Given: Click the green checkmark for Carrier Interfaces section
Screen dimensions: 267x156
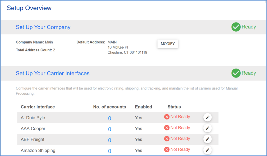Looking at the screenshot, I should pyautogui.click(x=236, y=73).
